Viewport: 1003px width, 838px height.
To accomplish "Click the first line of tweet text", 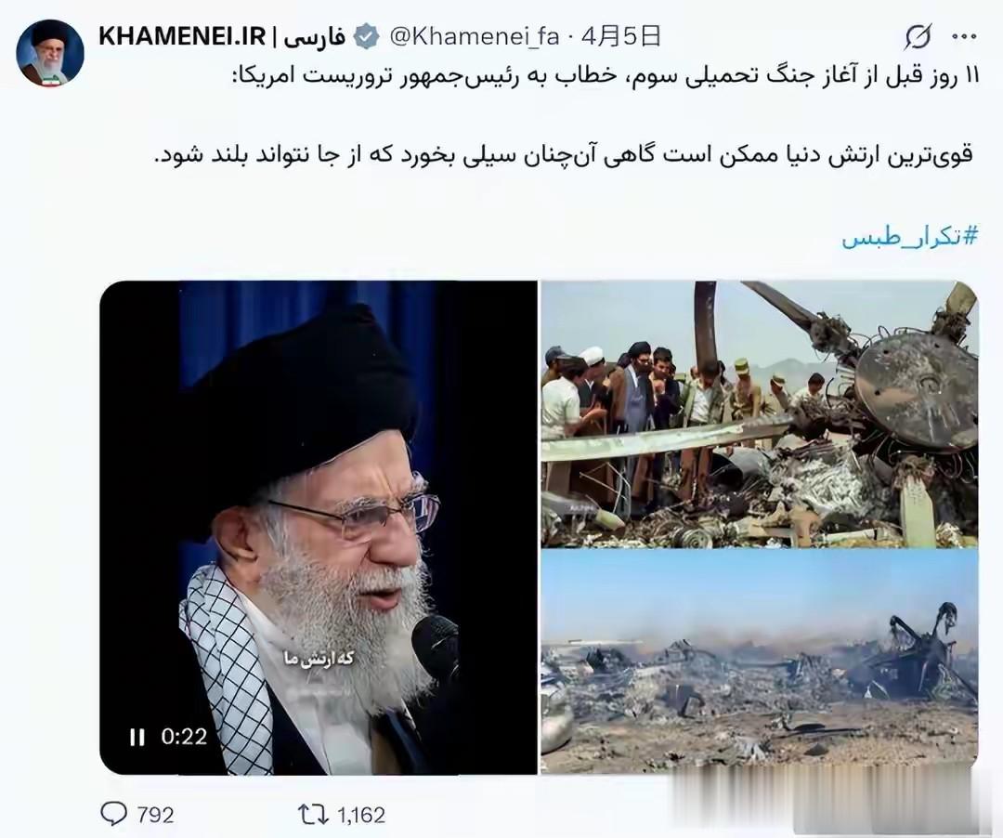I will [604, 76].
